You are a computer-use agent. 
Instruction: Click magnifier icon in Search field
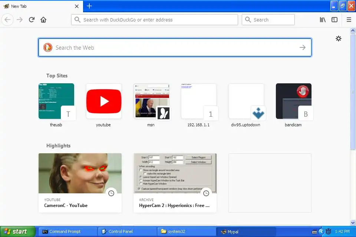[x=248, y=20]
